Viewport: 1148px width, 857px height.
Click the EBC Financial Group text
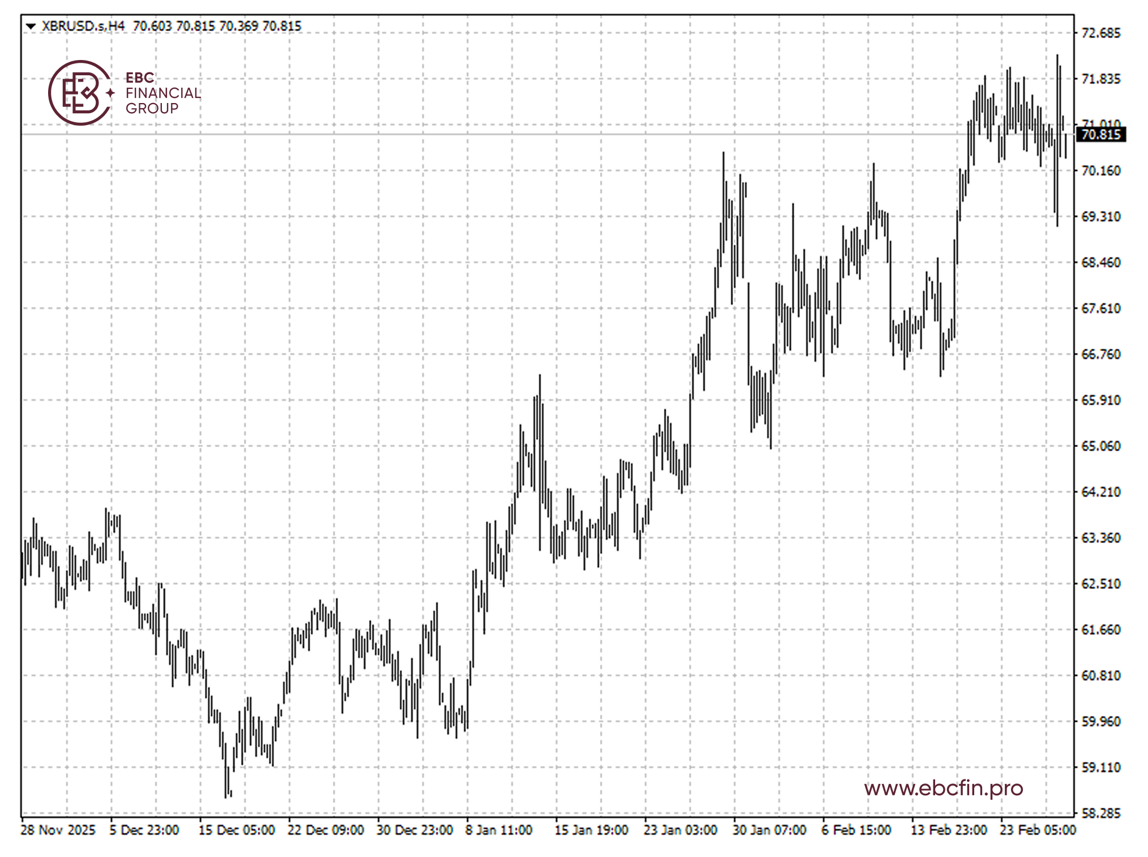pos(162,93)
